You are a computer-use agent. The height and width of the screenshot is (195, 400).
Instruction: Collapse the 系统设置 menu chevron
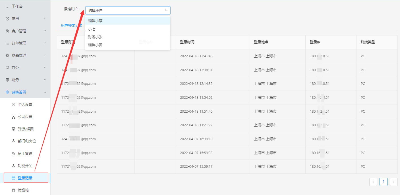pos(45,92)
